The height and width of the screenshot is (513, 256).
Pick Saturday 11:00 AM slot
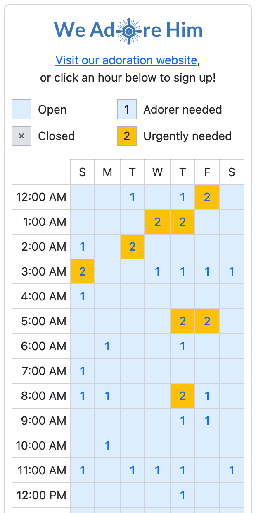(232, 470)
